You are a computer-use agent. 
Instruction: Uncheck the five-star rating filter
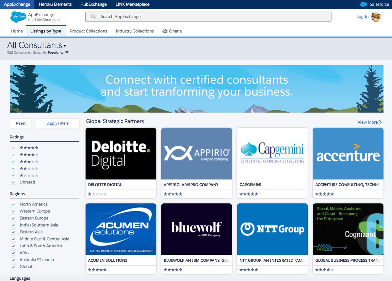13,148
